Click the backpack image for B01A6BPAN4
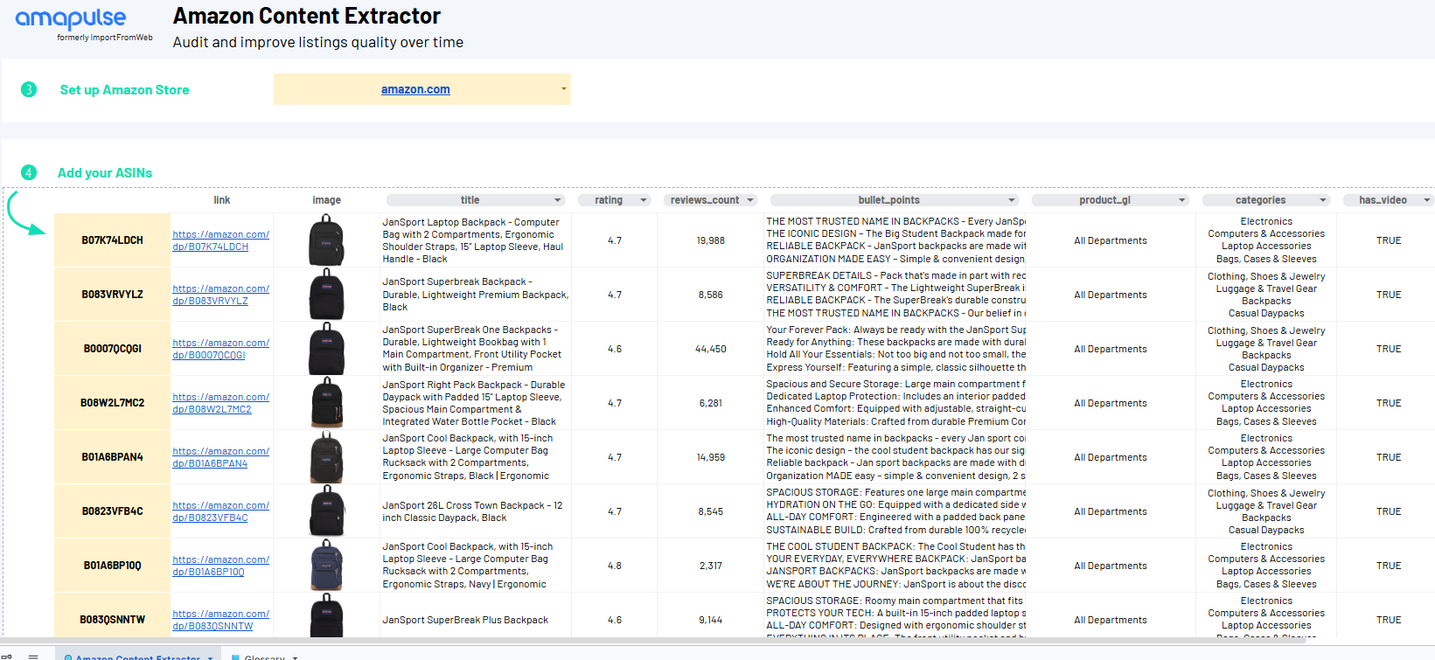The image size is (1435, 660). click(326, 457)
